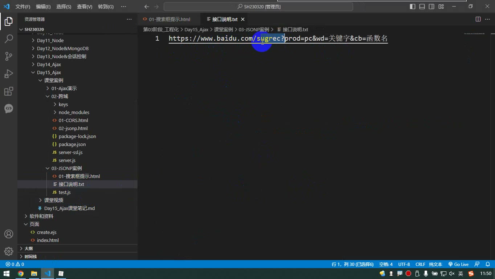This screenshot has width=495, height=279.
Task: Collapse the Day15_Ajax folder
Action: click(77, 72)
